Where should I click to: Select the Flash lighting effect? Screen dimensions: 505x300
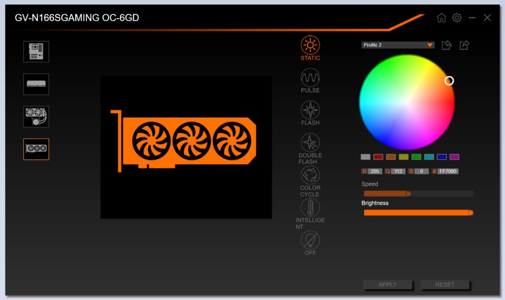tap(310, 110)
